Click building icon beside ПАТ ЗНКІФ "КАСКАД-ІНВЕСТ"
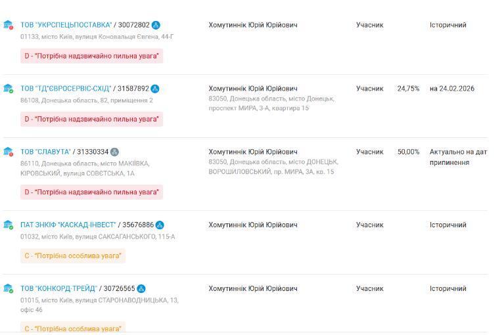The height and width of the screenshot is (335, 504). (x=8, y=225)
